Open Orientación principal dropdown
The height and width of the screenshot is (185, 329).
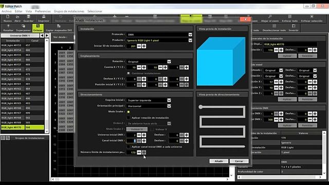pos(169,106)
